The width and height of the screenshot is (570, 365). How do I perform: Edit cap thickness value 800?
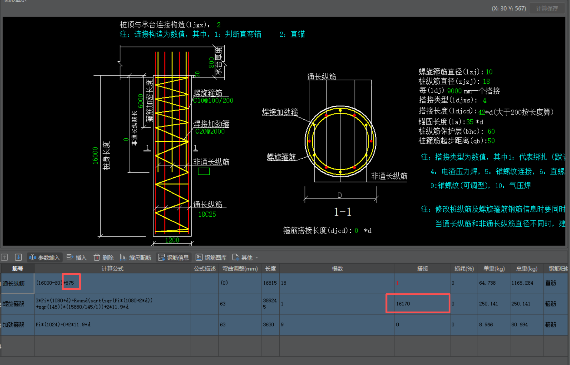pyautogui.click(x=211, y=63)
